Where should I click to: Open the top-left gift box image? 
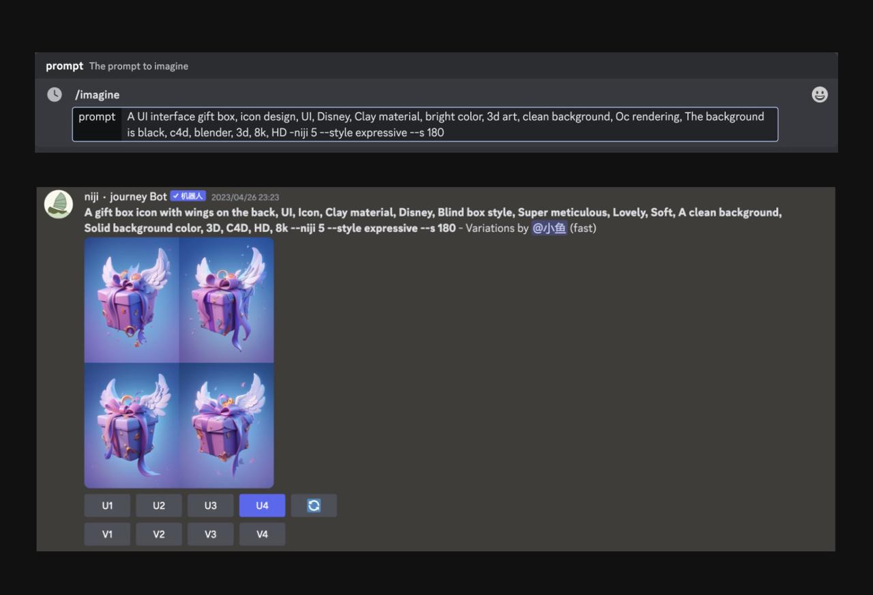pos(132,300)
